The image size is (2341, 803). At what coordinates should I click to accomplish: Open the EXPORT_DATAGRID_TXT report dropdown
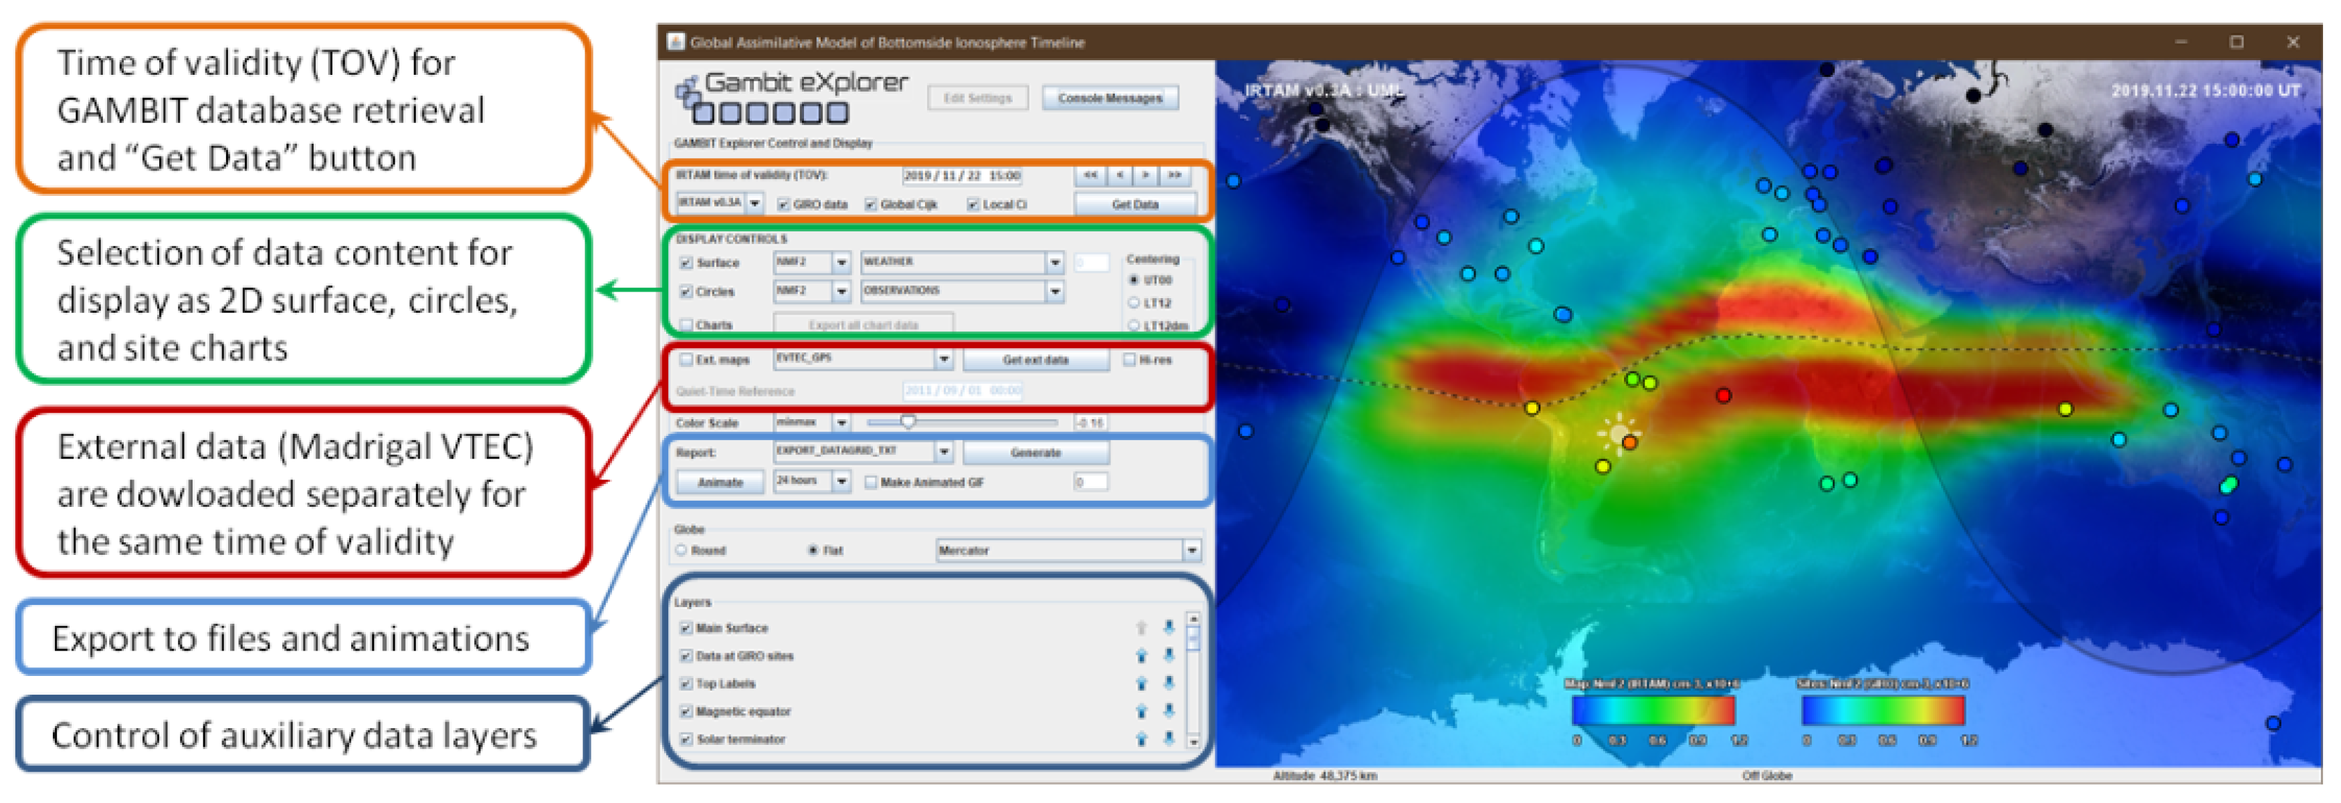944,451
